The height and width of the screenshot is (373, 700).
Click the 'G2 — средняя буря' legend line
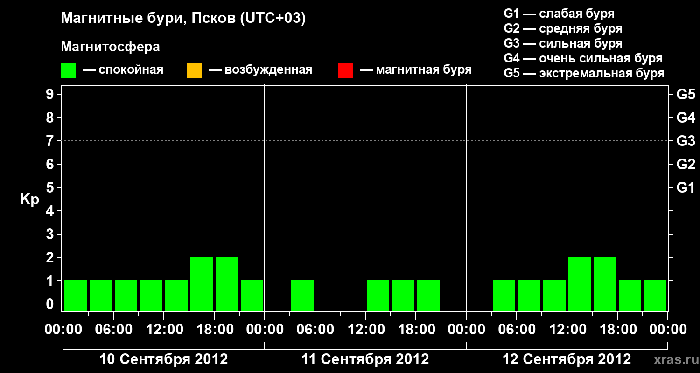click(x=563, y=28)
